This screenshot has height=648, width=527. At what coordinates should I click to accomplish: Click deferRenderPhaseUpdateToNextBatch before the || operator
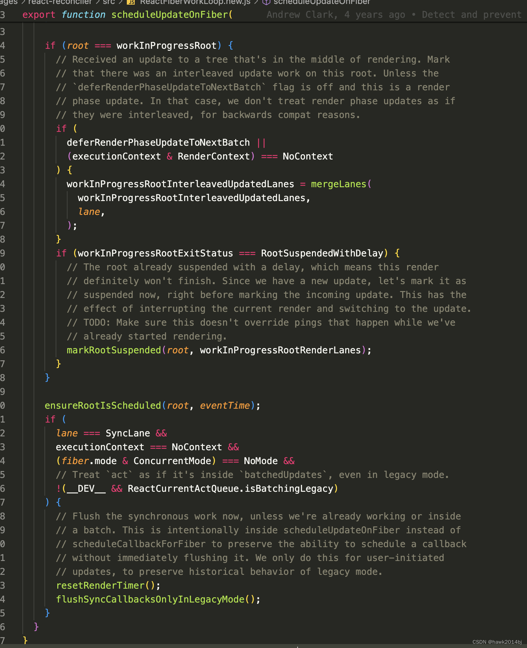(158, 142)
